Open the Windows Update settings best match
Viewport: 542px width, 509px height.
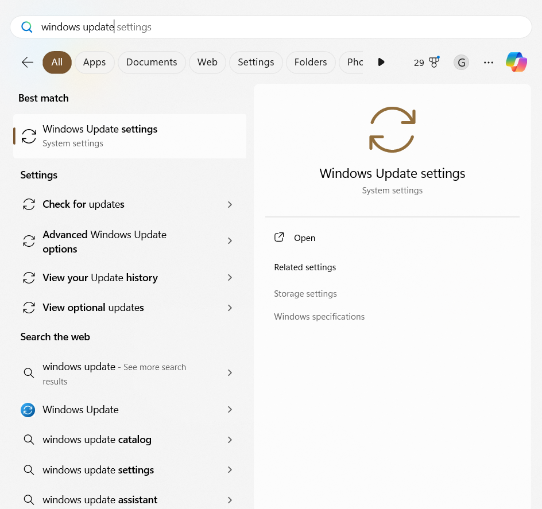pos(130,136)
